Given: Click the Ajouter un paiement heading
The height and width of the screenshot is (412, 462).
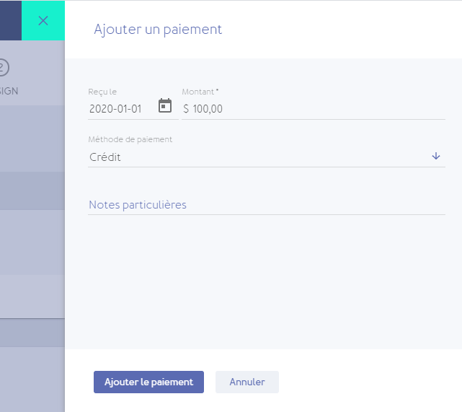Looking at the screenshot, I should pos(158,30).
